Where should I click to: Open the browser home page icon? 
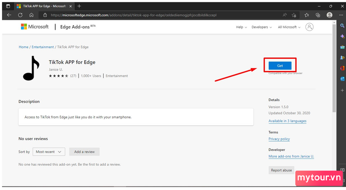(x=31, y=15)
